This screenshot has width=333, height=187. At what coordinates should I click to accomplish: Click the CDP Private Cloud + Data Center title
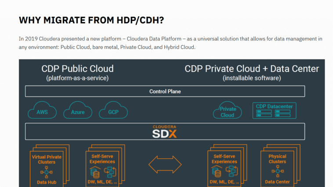[x=252, y=69]
